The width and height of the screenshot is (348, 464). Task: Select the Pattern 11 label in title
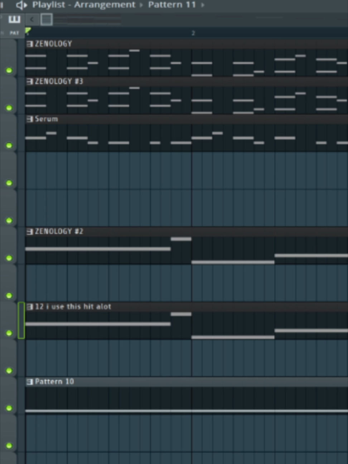(x=172, y=5)
